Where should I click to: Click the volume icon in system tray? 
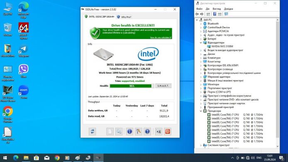tap(253, 158)
